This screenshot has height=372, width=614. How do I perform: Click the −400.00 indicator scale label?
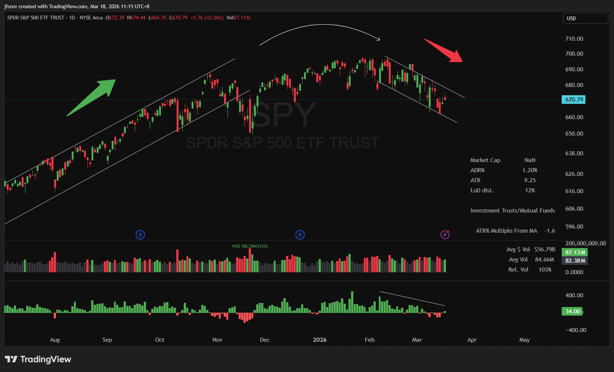coord(576,330)
